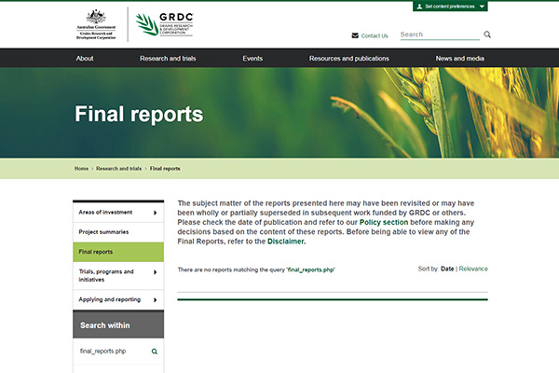The image size is (559, 373).
Task: Click Research and trials breadcrumb link
Action: pos(118,169)
